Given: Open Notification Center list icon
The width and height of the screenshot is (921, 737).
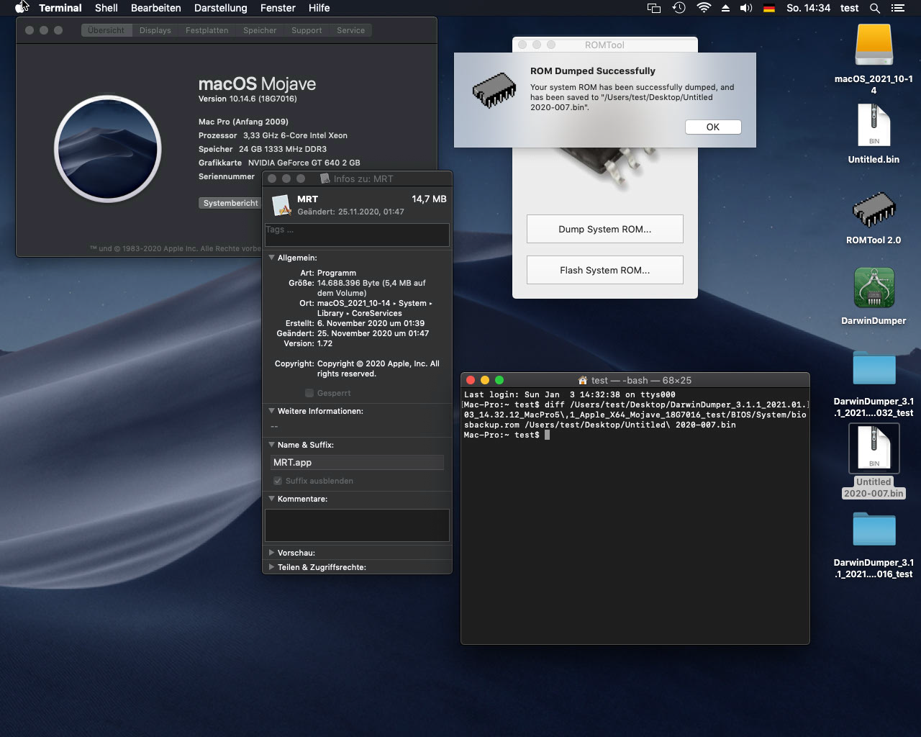Looking at the screenshot, I should [897, 8].
